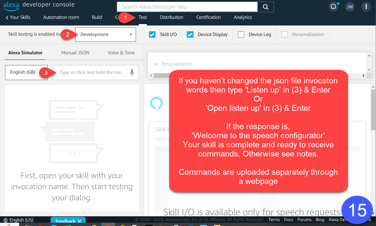Click the globe language icon in footer

click(x=6, y=220)
